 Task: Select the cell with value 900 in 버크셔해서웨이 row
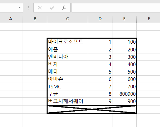pos(124,101)
